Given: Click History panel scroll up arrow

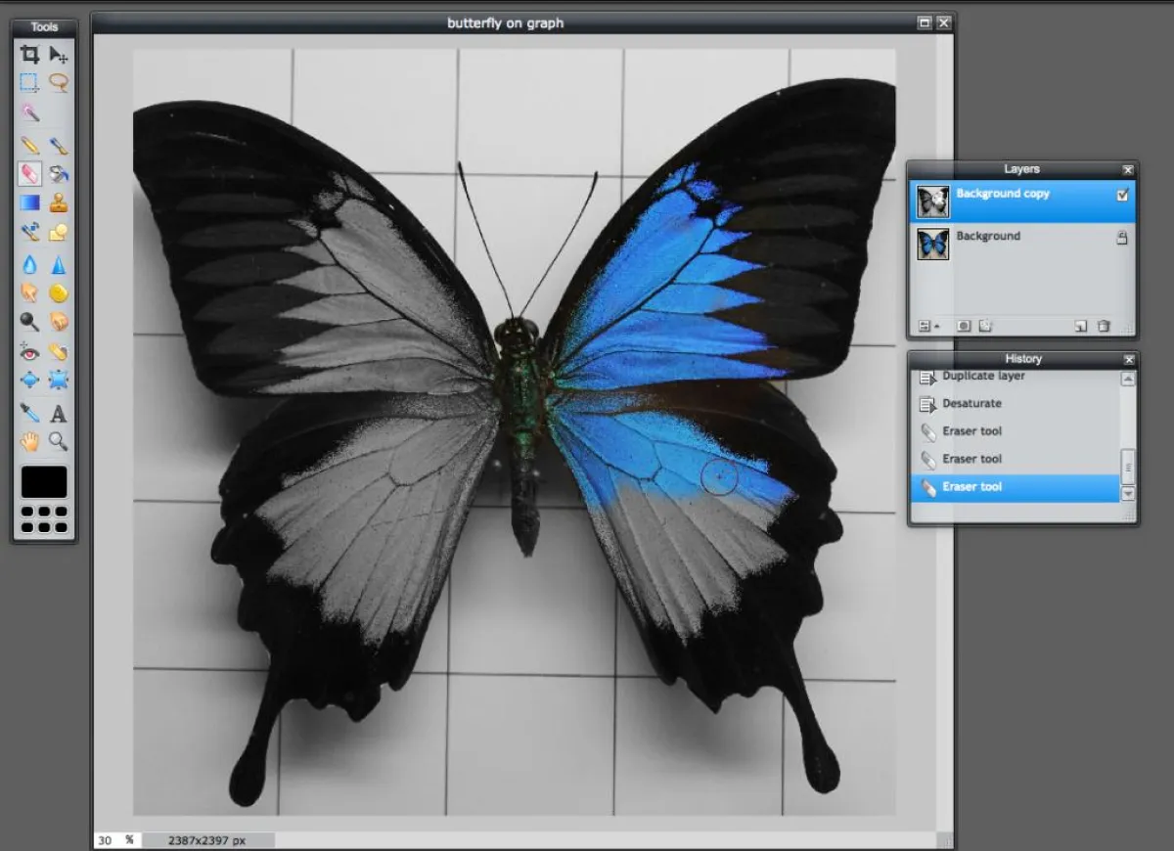Looking at the screenshot, I should click(x=1128, y=380).
